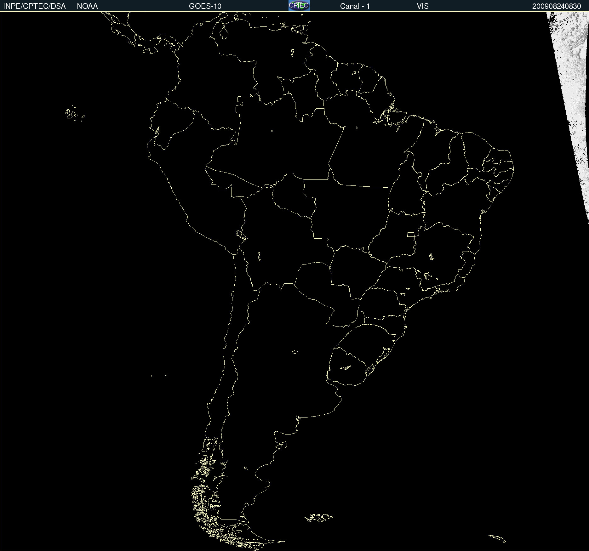Click the GOES-10 satellite label
This screenshot has width=589, height=551.
(205, 6)
